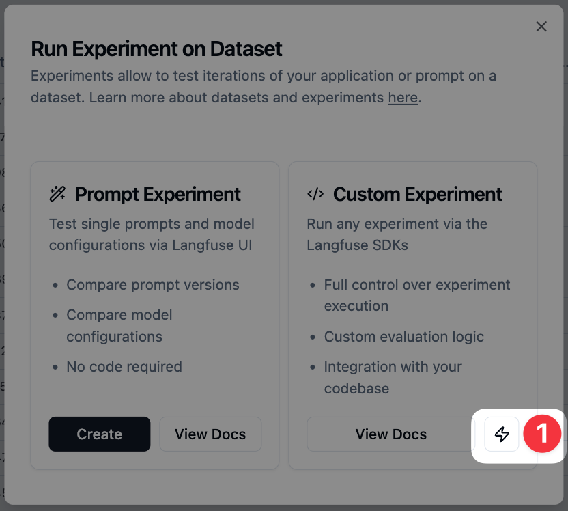This screenshot has width=568, height=511.
Task: Click the "No code required" bullet
Action: click(124, 367)
